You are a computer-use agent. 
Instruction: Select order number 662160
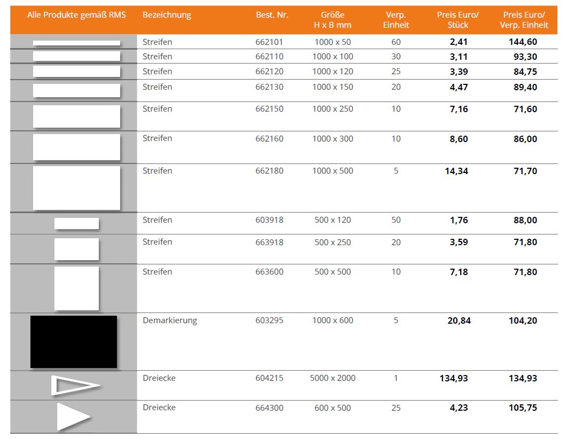click(x=269, y=139)
